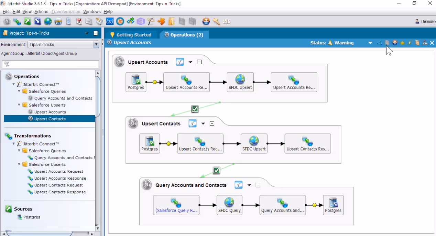Click the globe Web Service Methods toolbar icon
This screenshot has width=436, height=236.
[48, 21]
